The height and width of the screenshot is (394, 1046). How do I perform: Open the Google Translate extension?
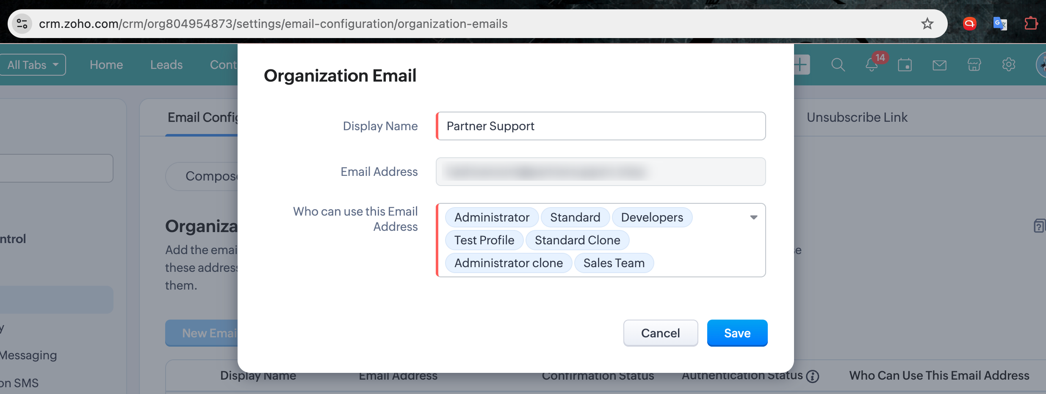pyautogui.click(x=1000, y=24)
